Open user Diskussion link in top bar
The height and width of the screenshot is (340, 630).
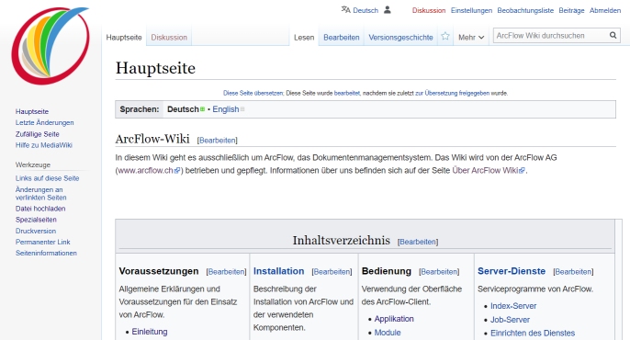[429, 10]
